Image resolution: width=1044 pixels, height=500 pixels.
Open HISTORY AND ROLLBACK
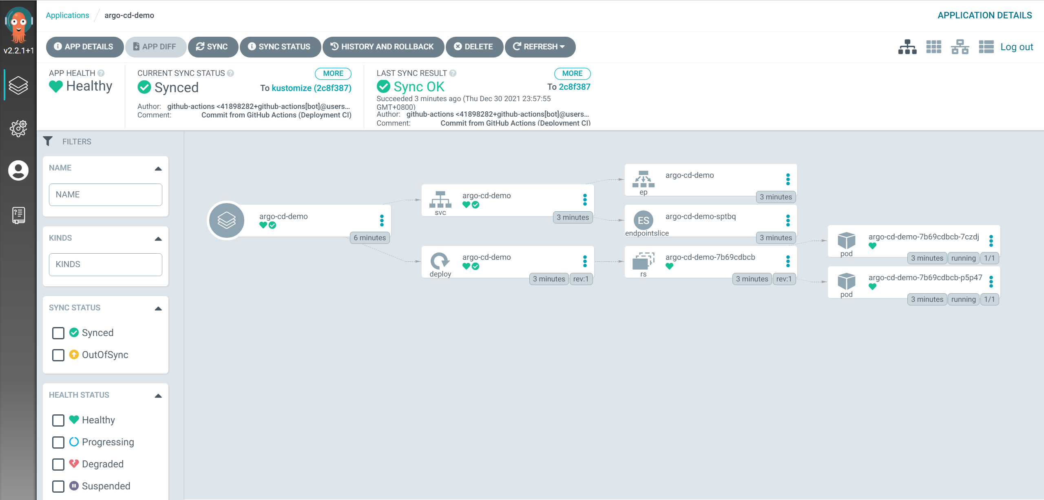tap(383, 47)
